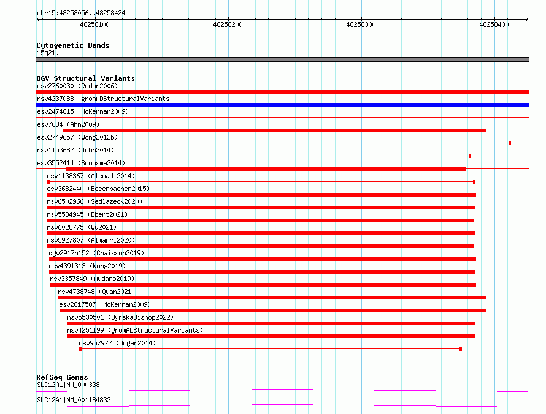546x414 pixels.
Task: Click the left arrow end of the ruler
Action: click(38, 19)
